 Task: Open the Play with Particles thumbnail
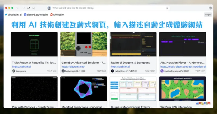(34, 89)
